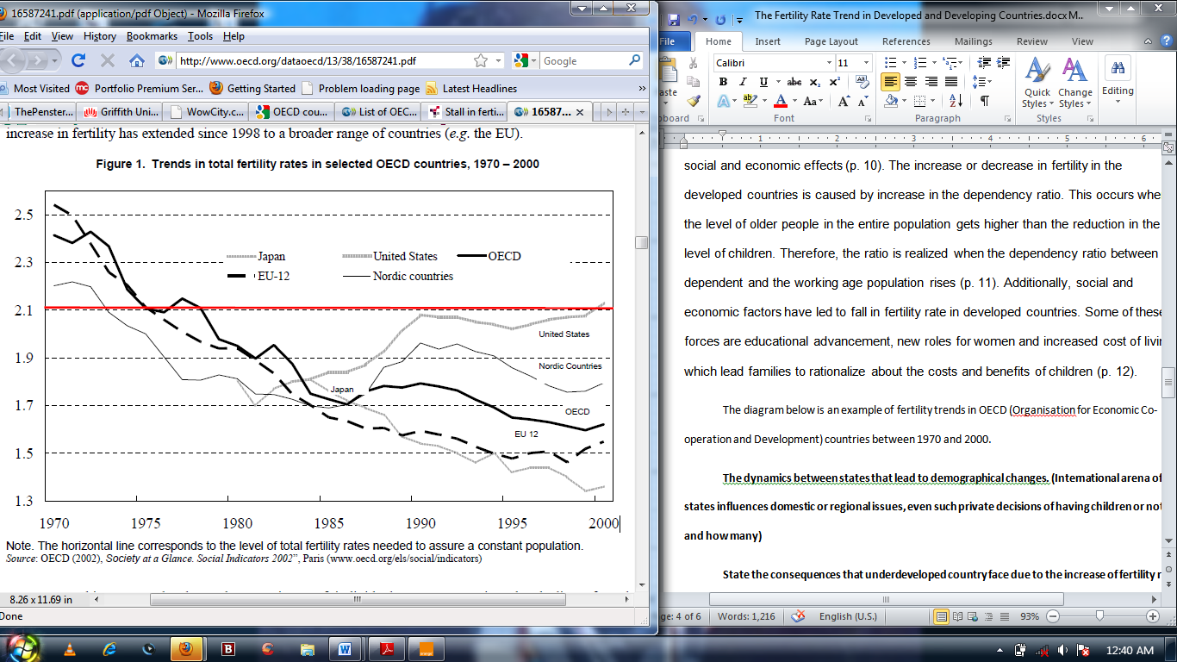The width and height of the screenshot is (1177, 662).
Task: Select the Format Painter brush in Word
Action: (x=693, y=100)
